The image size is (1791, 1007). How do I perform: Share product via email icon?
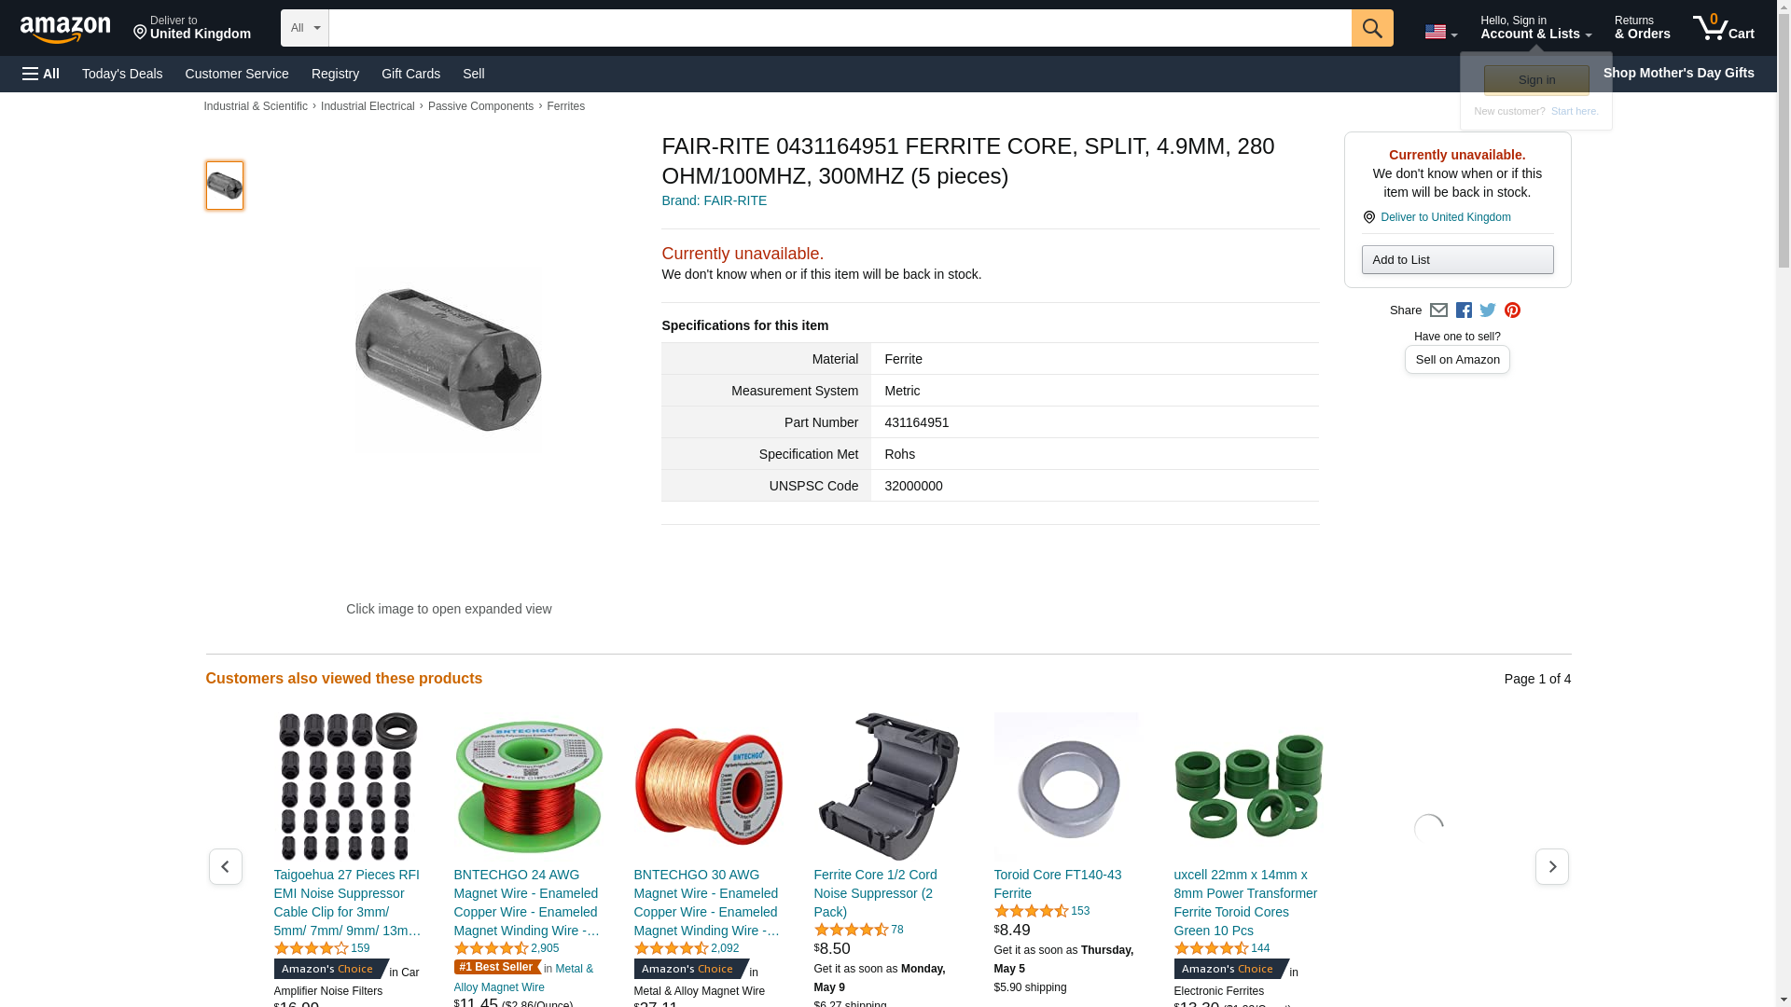coord(1438,310)
